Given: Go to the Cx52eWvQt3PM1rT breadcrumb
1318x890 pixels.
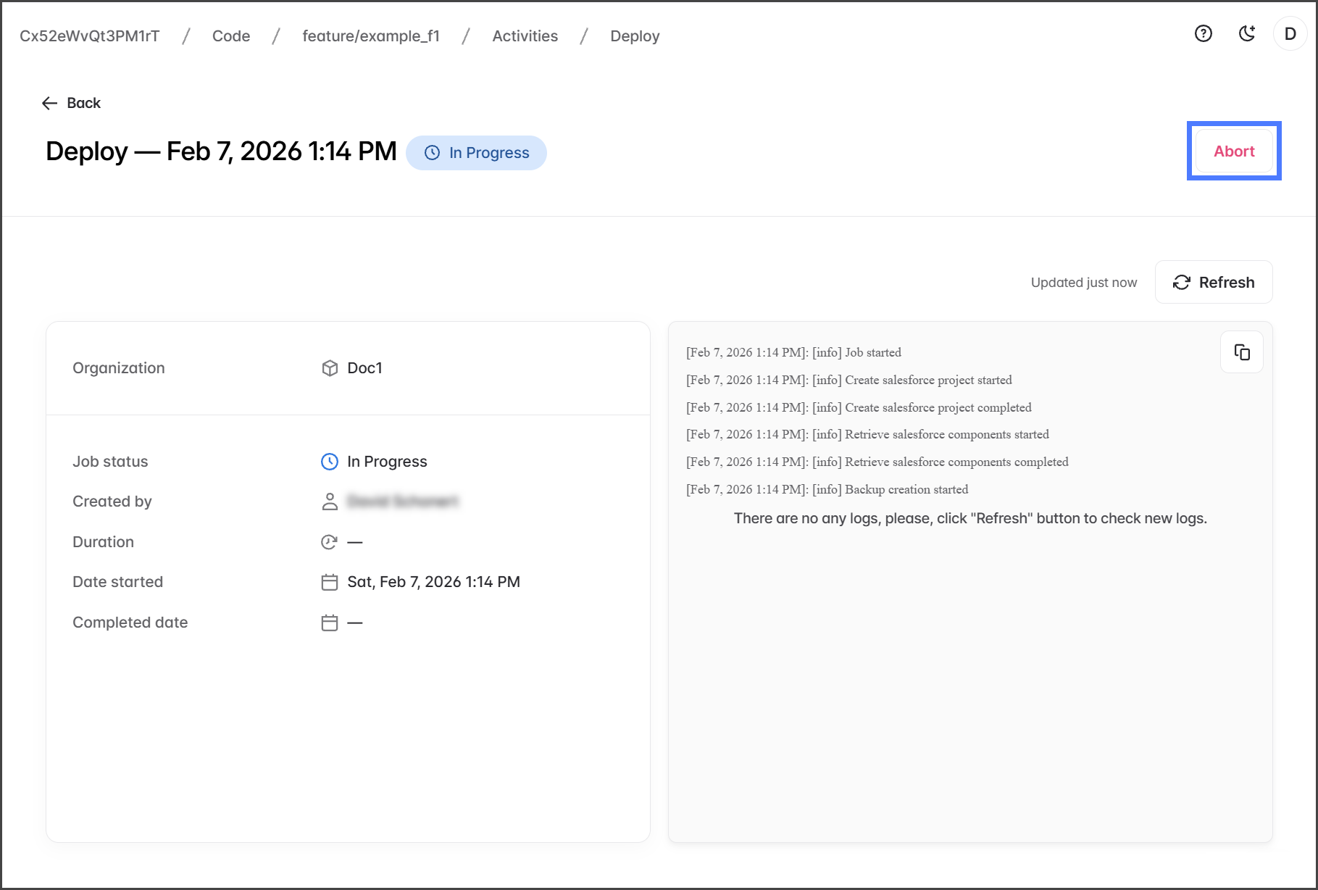Looking at the screenshot, I should pos(90,36).
